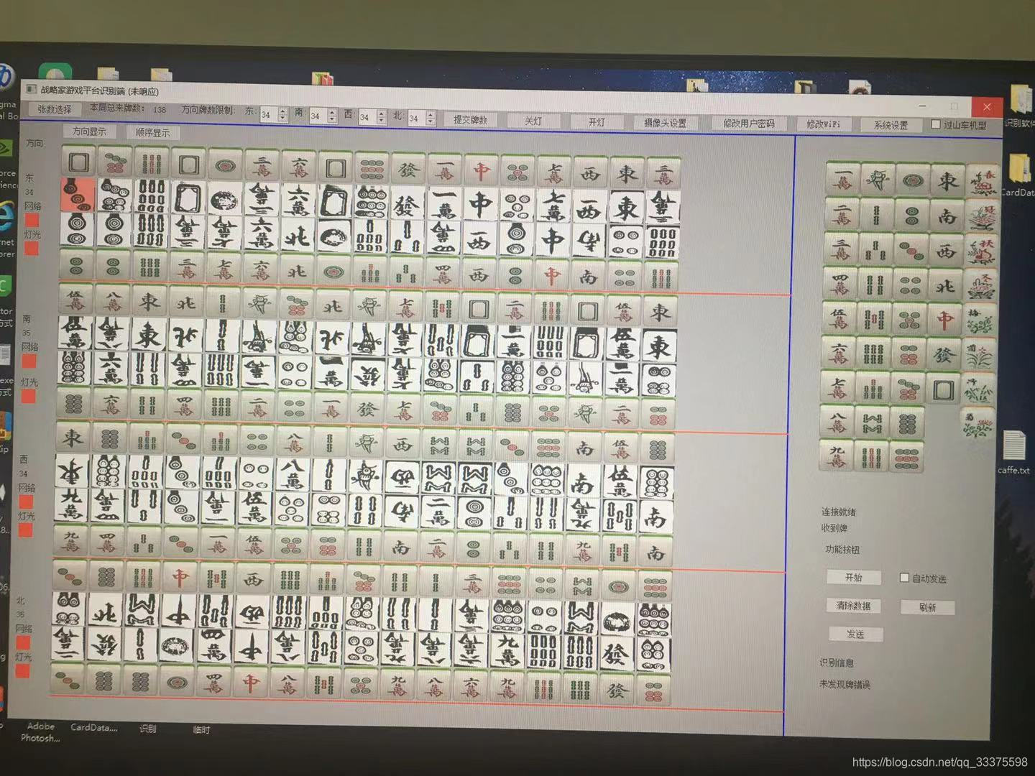This screenshot has width=1035, height=776.
Task: Toggle the 过山车机型 checkbox
Action: tap(936, 124)
